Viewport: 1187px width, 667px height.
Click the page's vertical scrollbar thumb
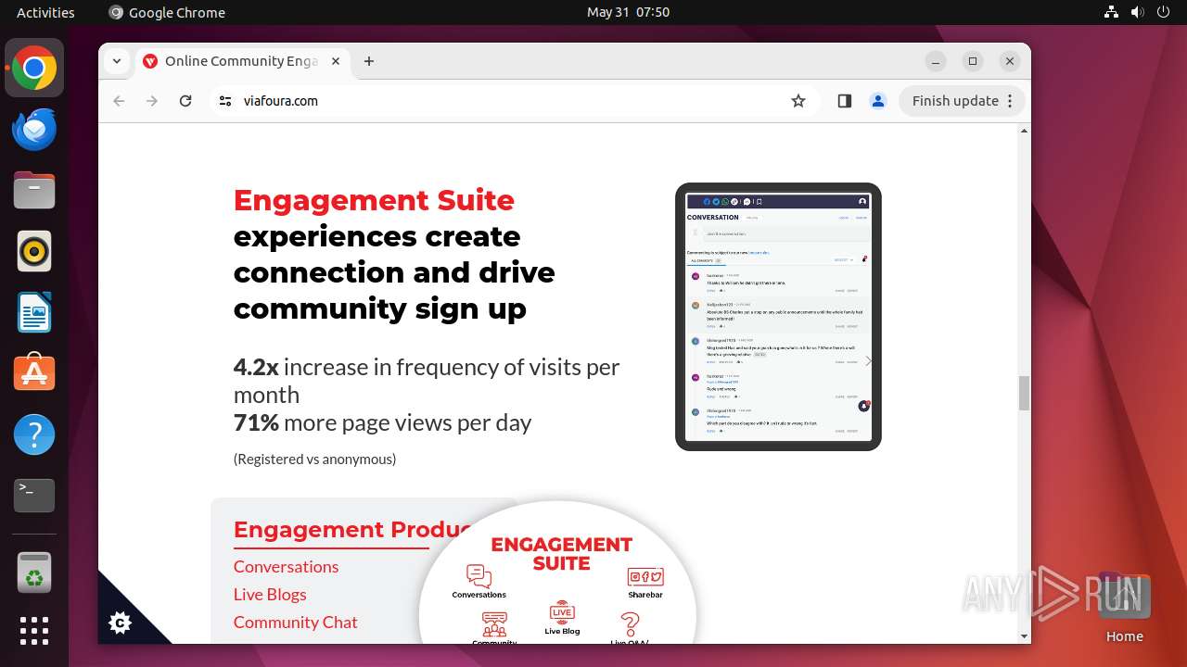click(x=1024, y=393)
